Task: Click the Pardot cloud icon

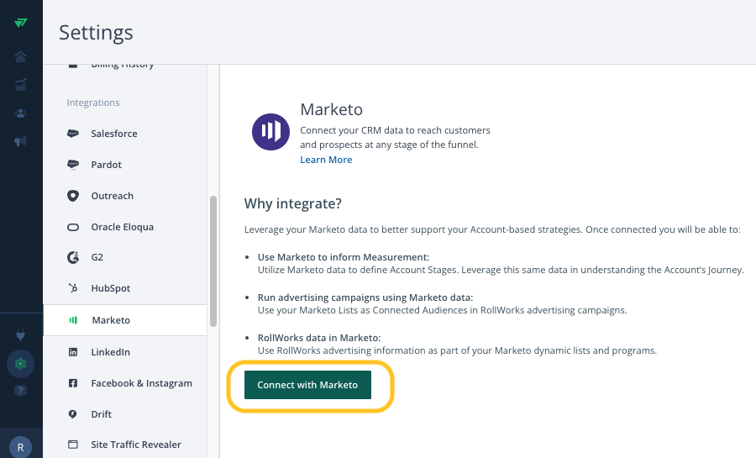Action: click(73, 165)
